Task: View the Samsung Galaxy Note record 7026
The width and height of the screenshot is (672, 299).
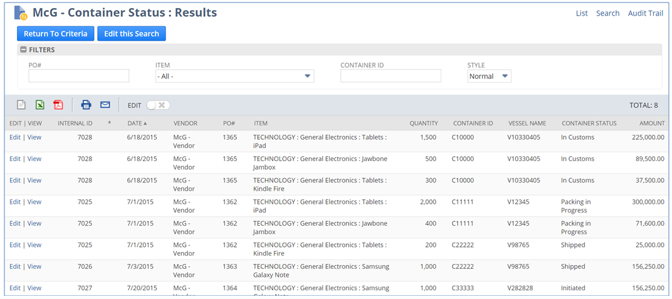Action: [34, 266]
